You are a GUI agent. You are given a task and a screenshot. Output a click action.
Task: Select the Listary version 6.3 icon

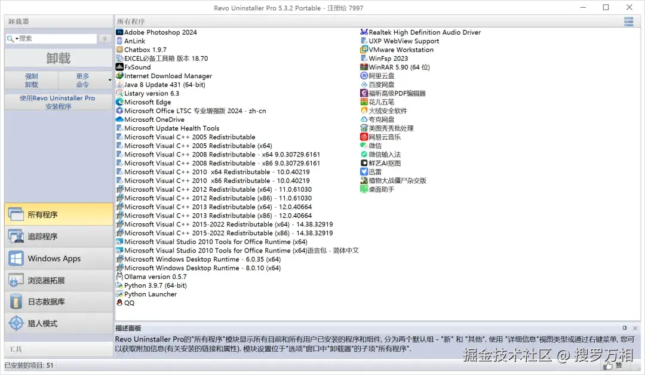[x=119, y=93]
